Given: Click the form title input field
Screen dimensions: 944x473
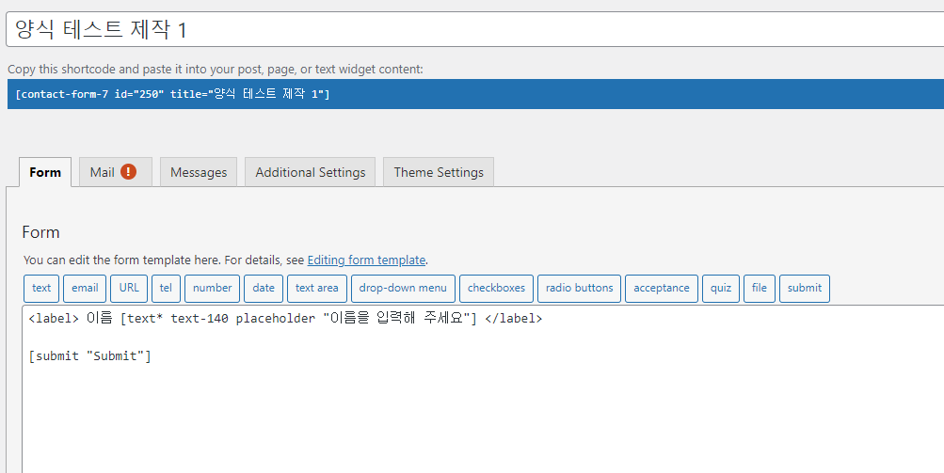Looking at the screenshot, I should coord(475,29).
